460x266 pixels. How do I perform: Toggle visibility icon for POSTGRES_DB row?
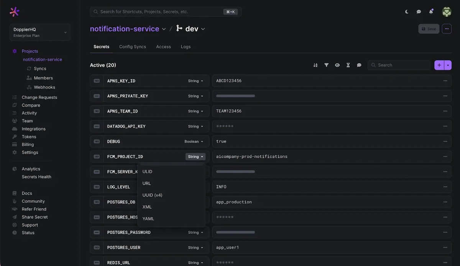[97, 202]
